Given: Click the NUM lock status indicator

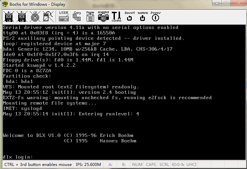Looking at the screenshot, I should pyautogui.click(x=137, y=165).
